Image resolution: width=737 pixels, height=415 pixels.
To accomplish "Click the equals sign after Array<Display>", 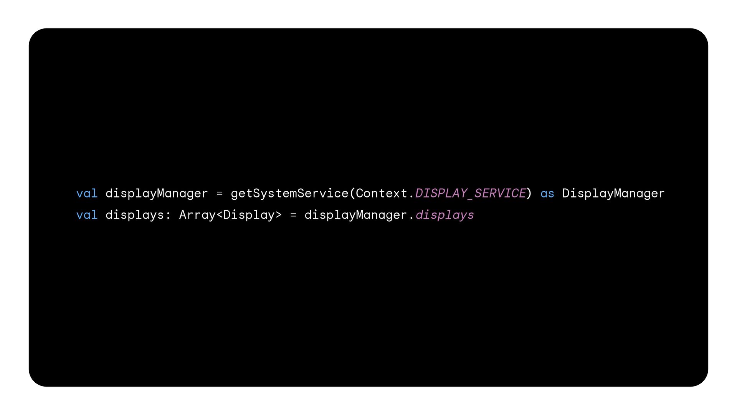I will (x=293, y=215).
